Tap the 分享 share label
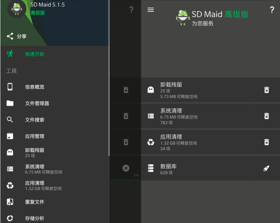The image size is (280, 223). (22, 36)
